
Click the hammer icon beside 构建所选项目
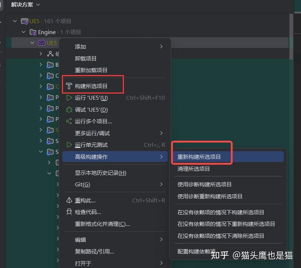tap(68, 86)
